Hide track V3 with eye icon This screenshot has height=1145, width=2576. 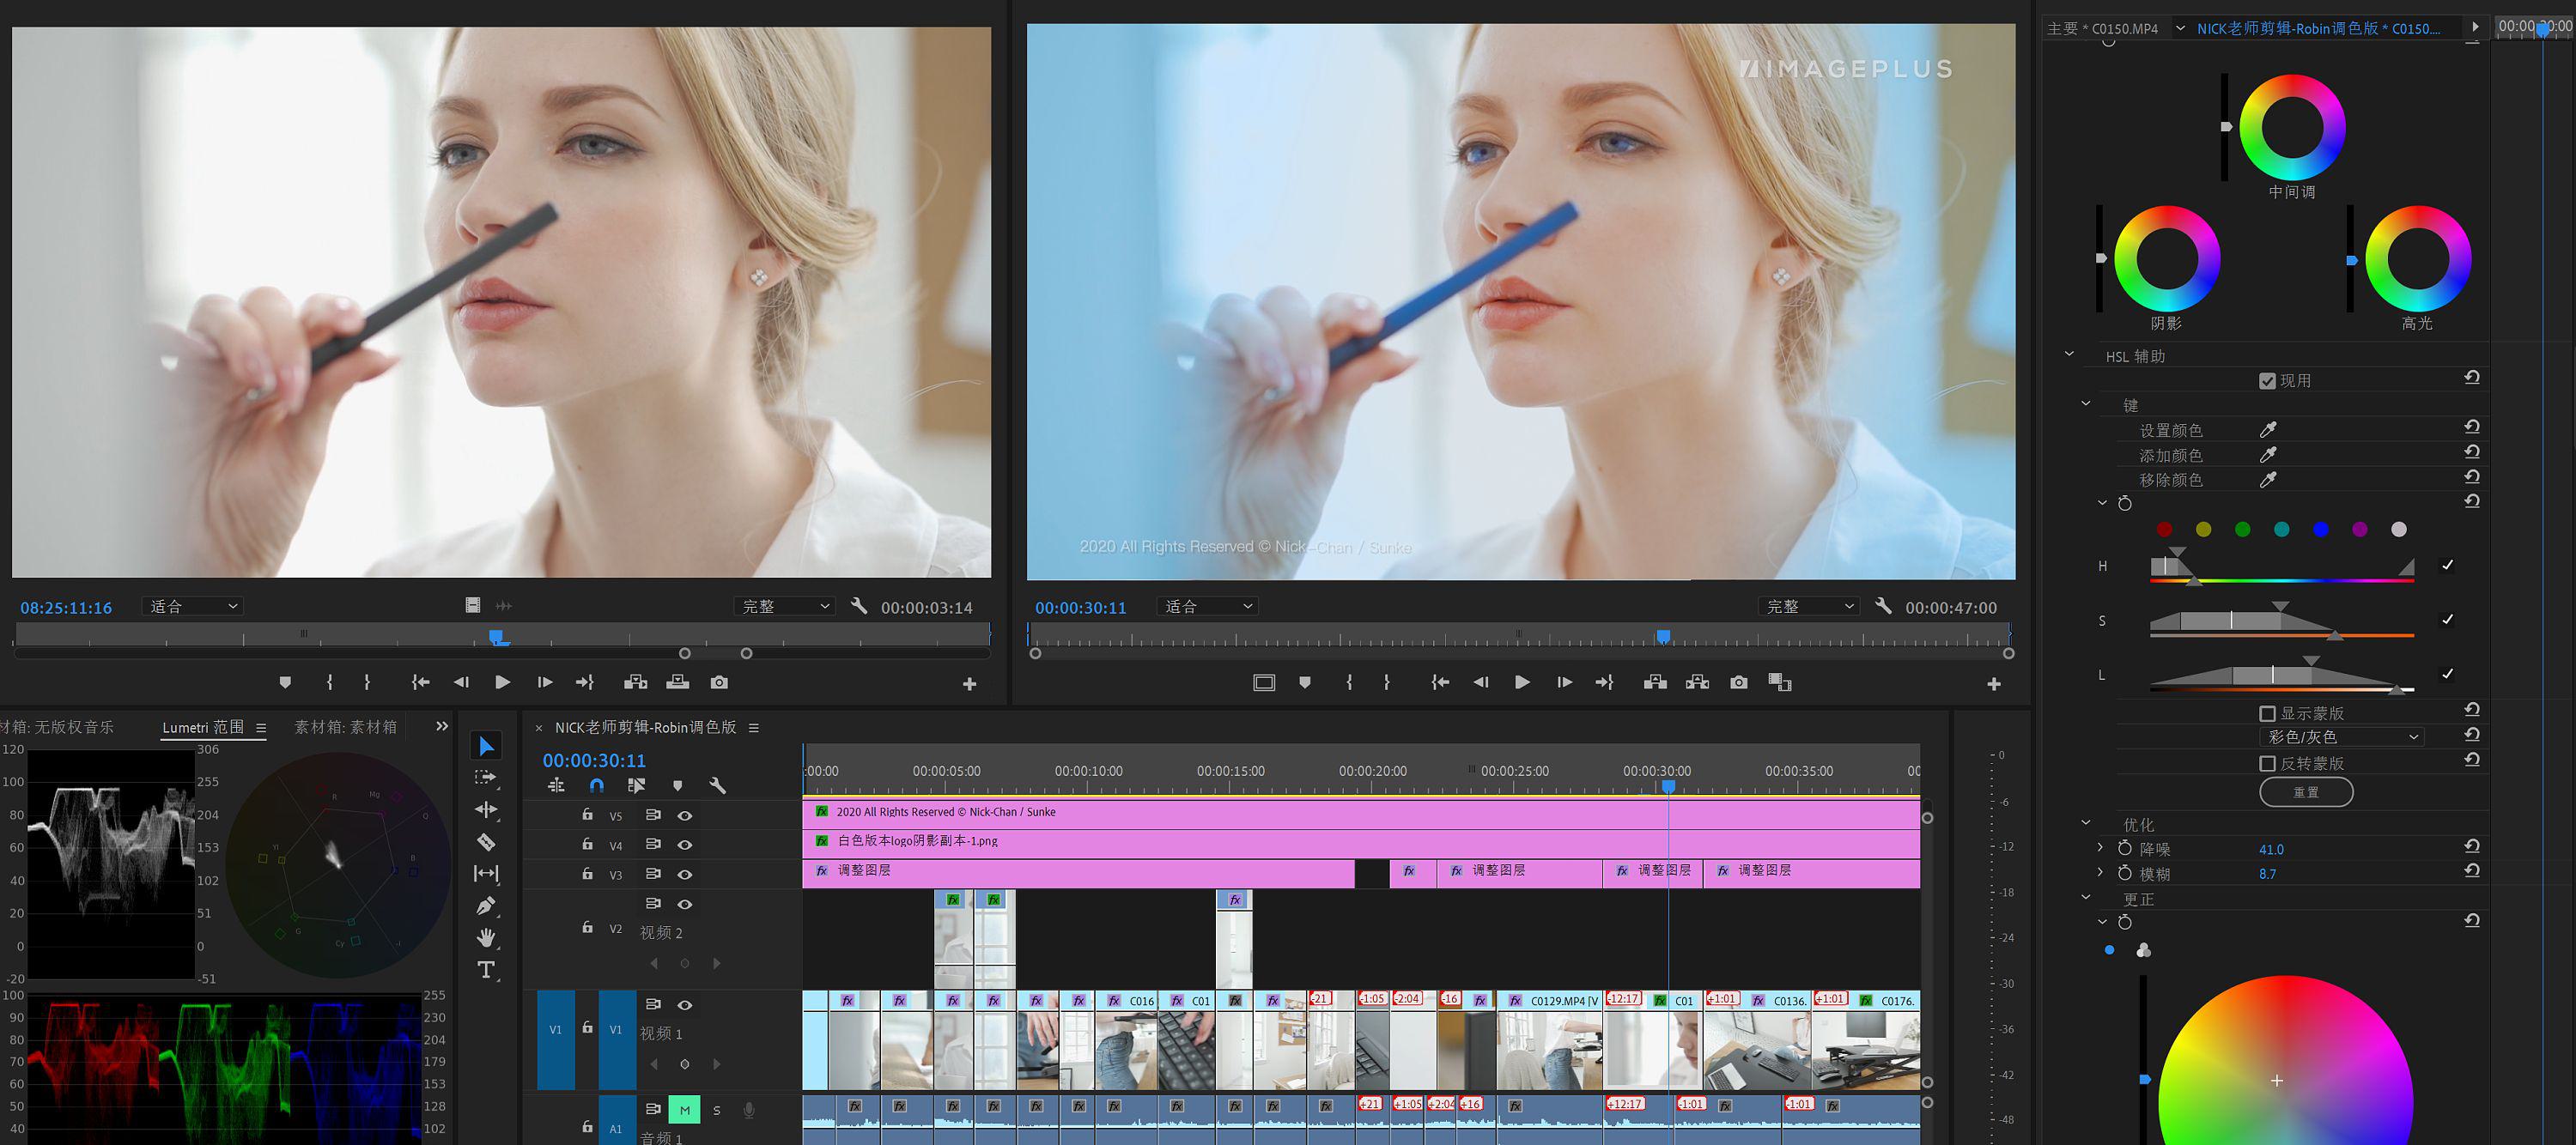(x=685, y=874)
